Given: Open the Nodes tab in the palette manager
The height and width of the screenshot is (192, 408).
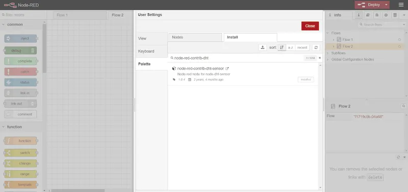Looking at the screenshot, I should (x=195, y=37).
